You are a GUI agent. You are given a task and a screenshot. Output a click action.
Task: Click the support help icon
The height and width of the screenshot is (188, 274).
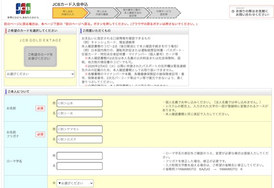pyautogui.click(x=233, y=12)
